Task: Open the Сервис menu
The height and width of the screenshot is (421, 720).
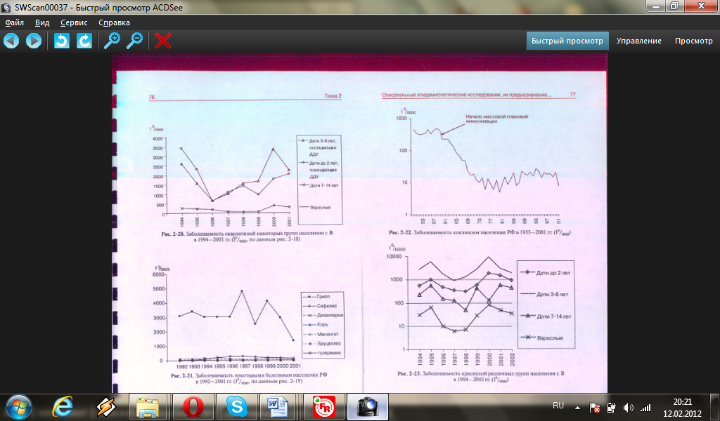Action: pyautogui.click(x=74, y=22)
